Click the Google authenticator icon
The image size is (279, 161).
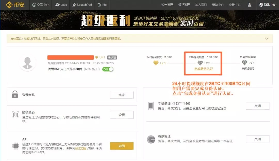tap(151, 139)
